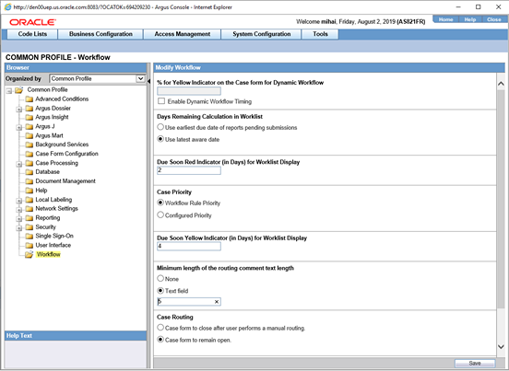Select Workflow Rule Priority radio button
This screenshot has width=509, height=371.
(160, 203)
